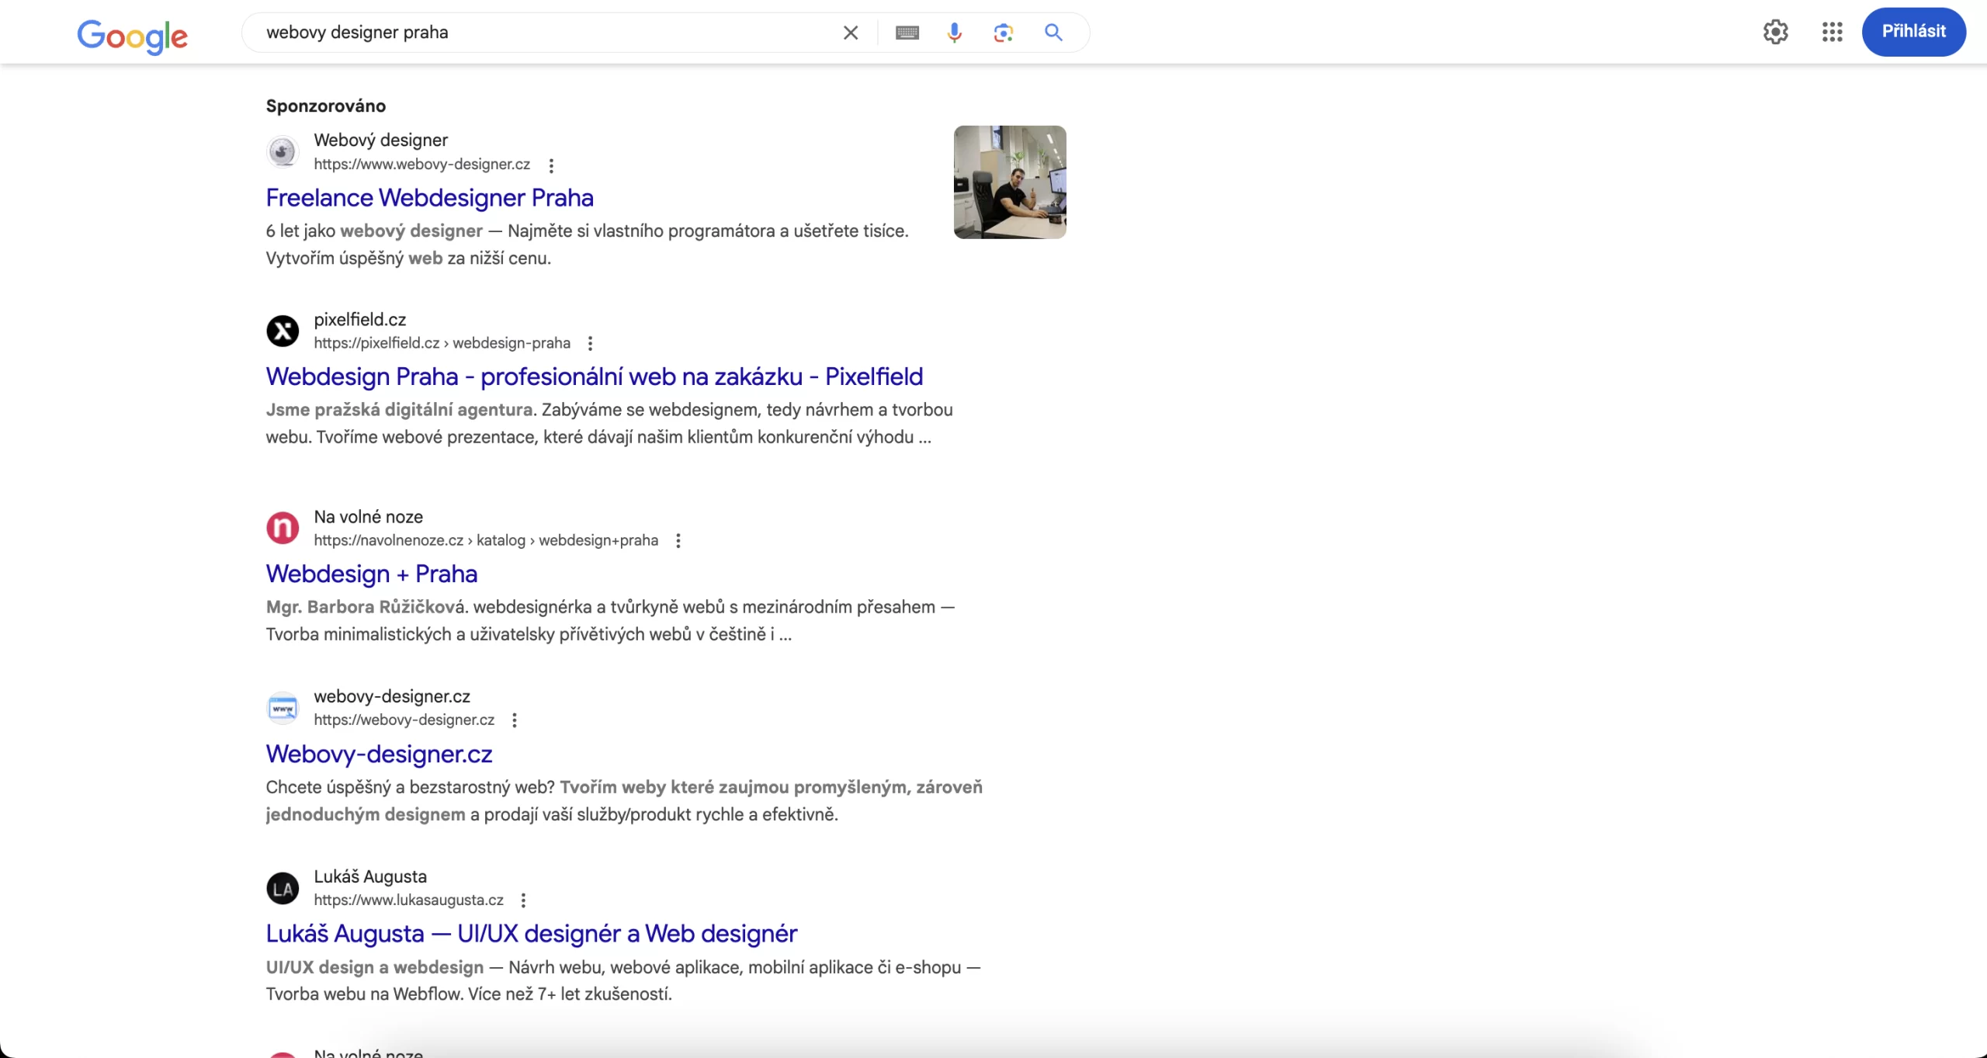Open Lukáš Augusta UI/UX designér link
Image resolution: width=1987 pixels, height=1058 pixels.
531,934
